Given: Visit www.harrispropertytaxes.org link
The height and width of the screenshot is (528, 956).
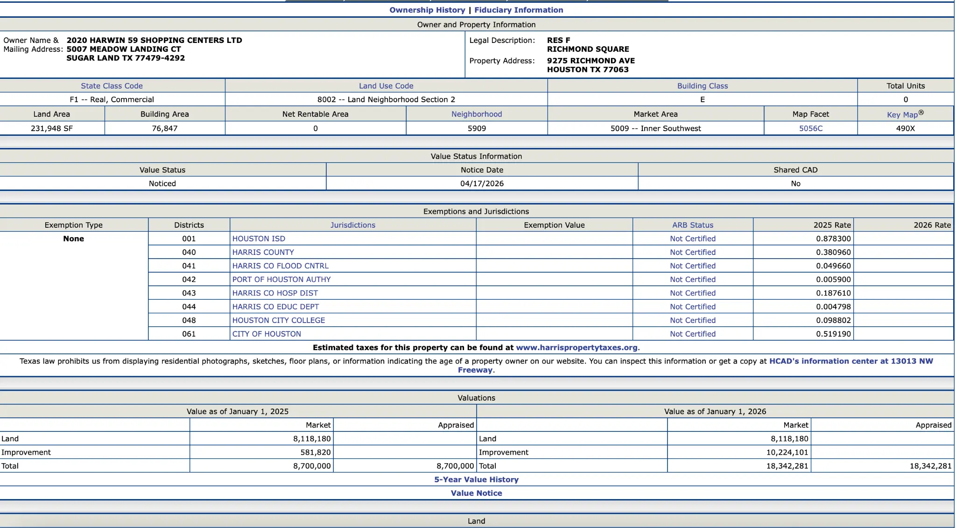Looking at the screenshot, I should click(x=576, y=347).
